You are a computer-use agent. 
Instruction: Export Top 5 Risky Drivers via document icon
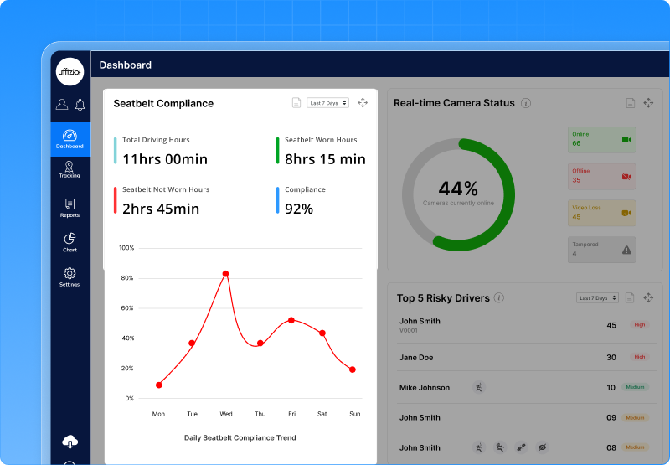(630, 297)
